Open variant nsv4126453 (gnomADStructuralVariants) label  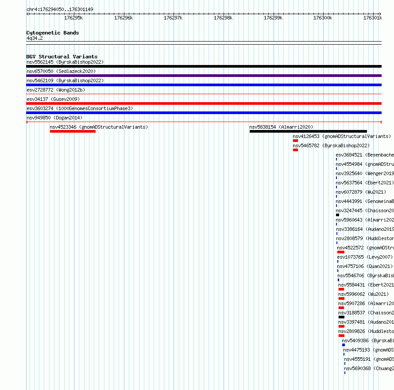[342, 136]
